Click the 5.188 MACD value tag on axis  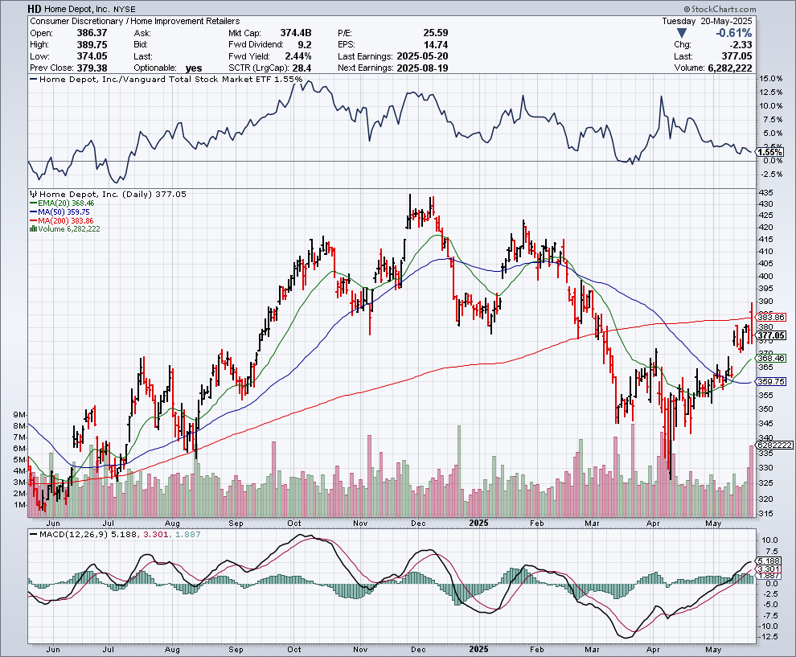(x=769, y=561)
